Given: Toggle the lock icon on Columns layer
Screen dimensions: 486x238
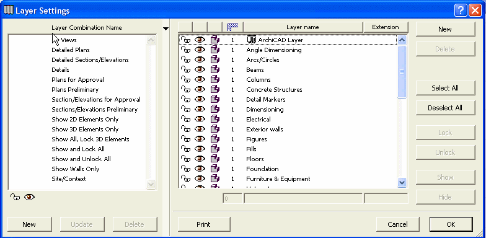Looking at the screenshot, I should pos(186,79).
